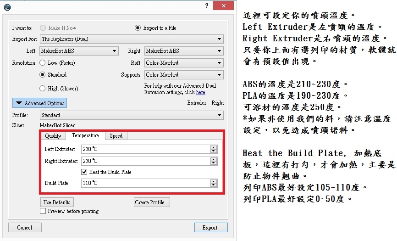Enable Preview before printing checkbox
The height and width of the screenshot is (241, 397).
(x=43, y=211)
